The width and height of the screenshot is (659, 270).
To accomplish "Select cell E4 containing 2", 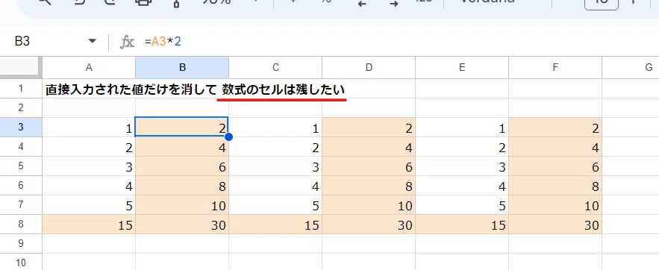I will [x=462, y=146].
